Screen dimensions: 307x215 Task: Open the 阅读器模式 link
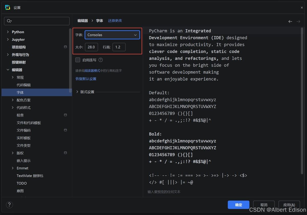point(92,71)
